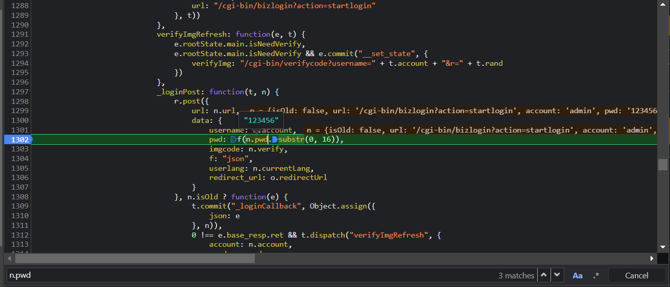Image resolution: width=670 pixels, height=287 pixels.
Task: Click o.redirectUrl on line 1306
Action: (x=298, y=177)
